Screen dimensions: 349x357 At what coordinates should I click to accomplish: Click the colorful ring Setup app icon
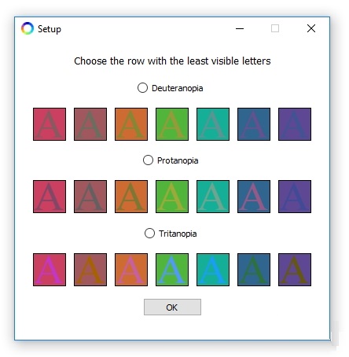click(x=28, y=28)
